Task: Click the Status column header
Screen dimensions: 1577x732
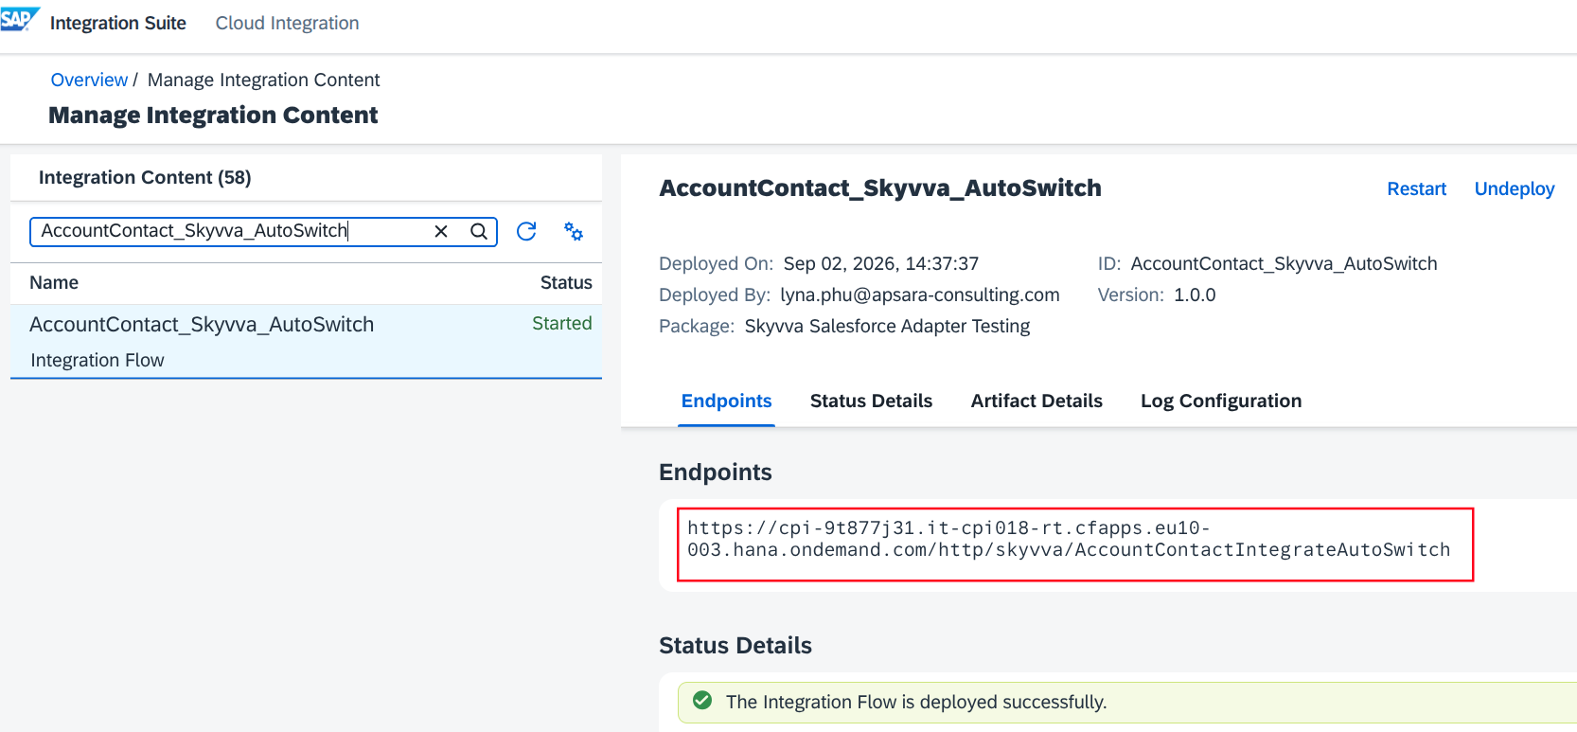Action: click(x=566, y=282)
